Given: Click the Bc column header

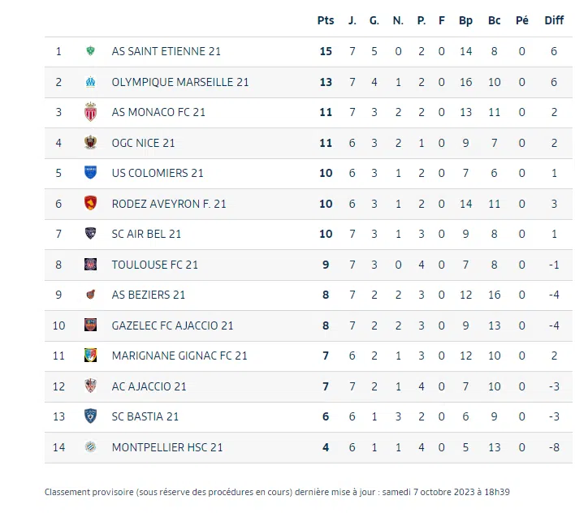Looking at the screenshot, I should [x=495, y=20].
